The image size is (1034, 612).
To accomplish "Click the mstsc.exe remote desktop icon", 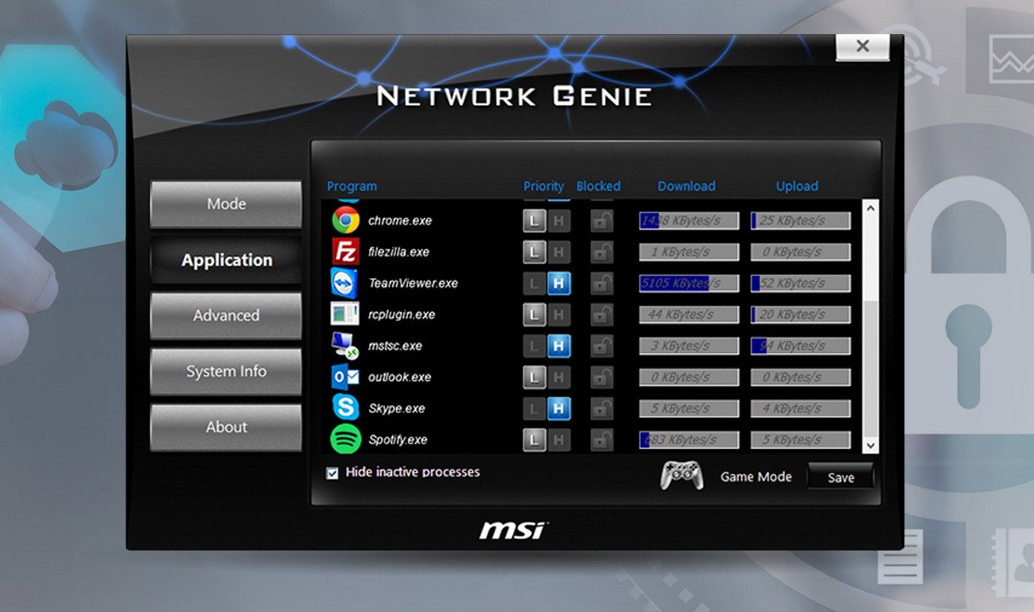I will (345, 345).
